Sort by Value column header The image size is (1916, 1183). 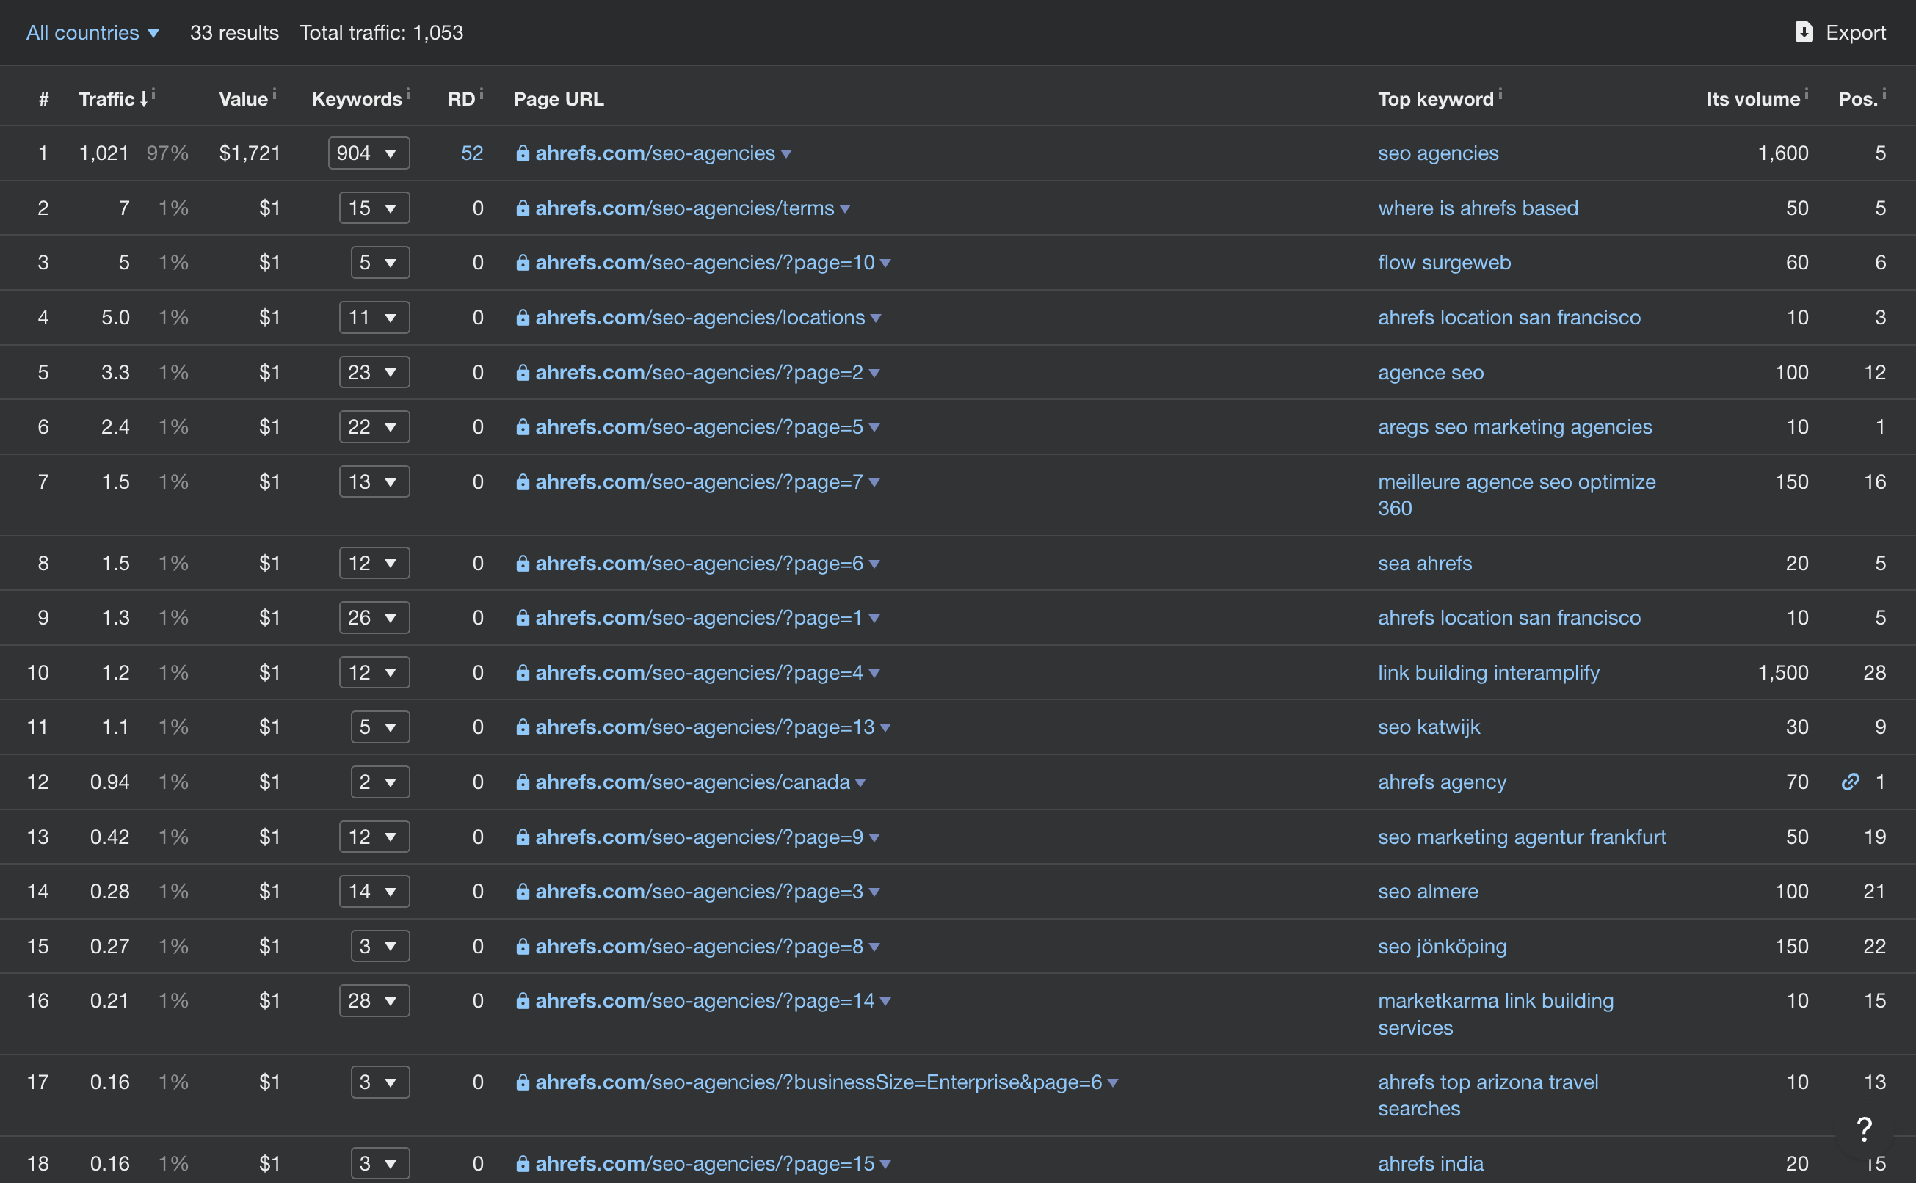click(x=244, y=99)
